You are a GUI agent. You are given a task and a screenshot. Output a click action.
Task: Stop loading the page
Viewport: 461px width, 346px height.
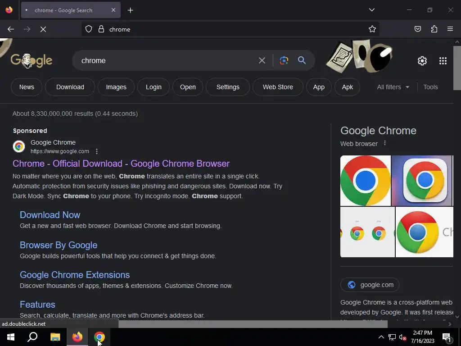43,29
